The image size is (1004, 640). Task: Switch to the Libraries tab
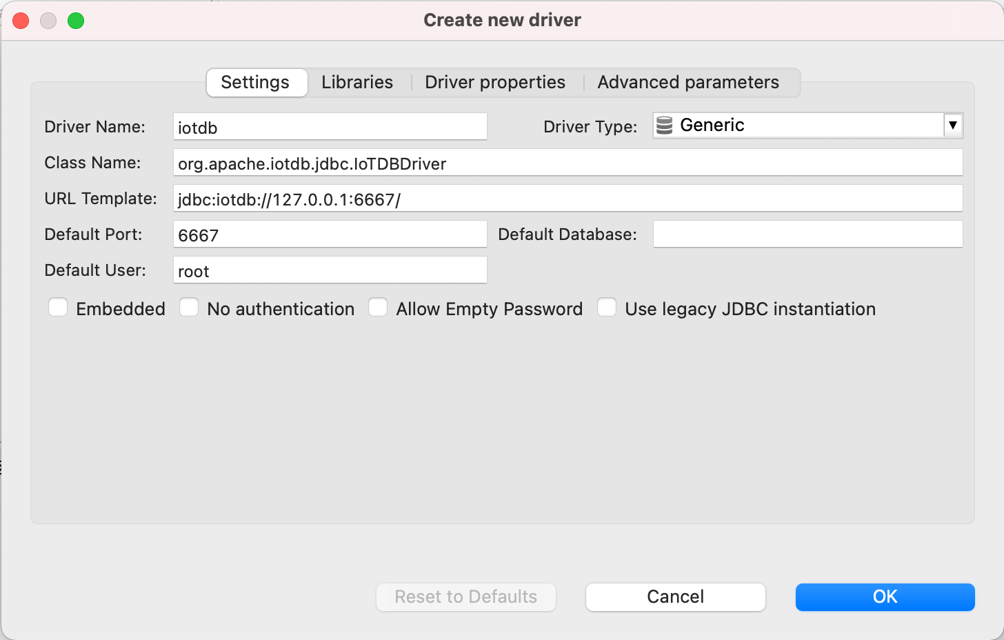click(357, 83)
